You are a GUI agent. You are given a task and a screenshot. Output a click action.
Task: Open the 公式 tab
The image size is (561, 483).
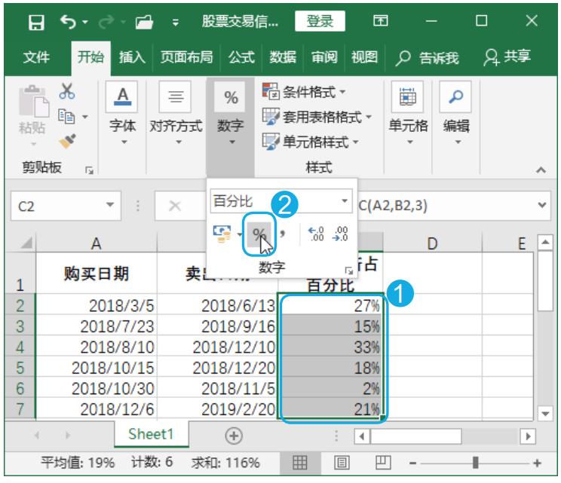click(241, 57)
